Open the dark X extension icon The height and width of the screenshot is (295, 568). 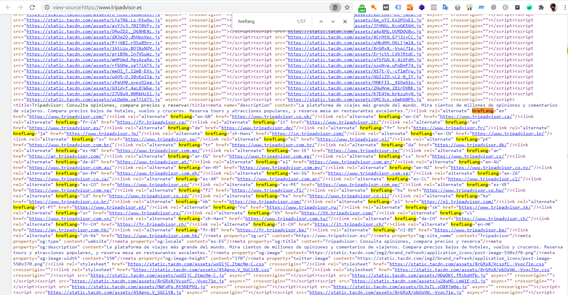517,7
